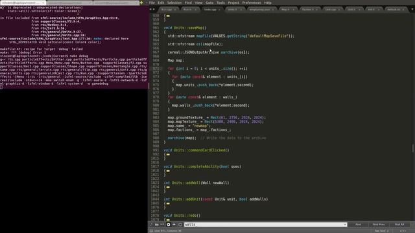Open the File menu
415x233 pixels.
(152, 3)
